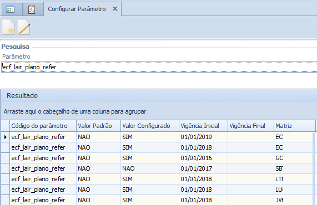
Task: Click Valor Padrão NAO in 01/01/2019 row
Action: click(98, 137)
